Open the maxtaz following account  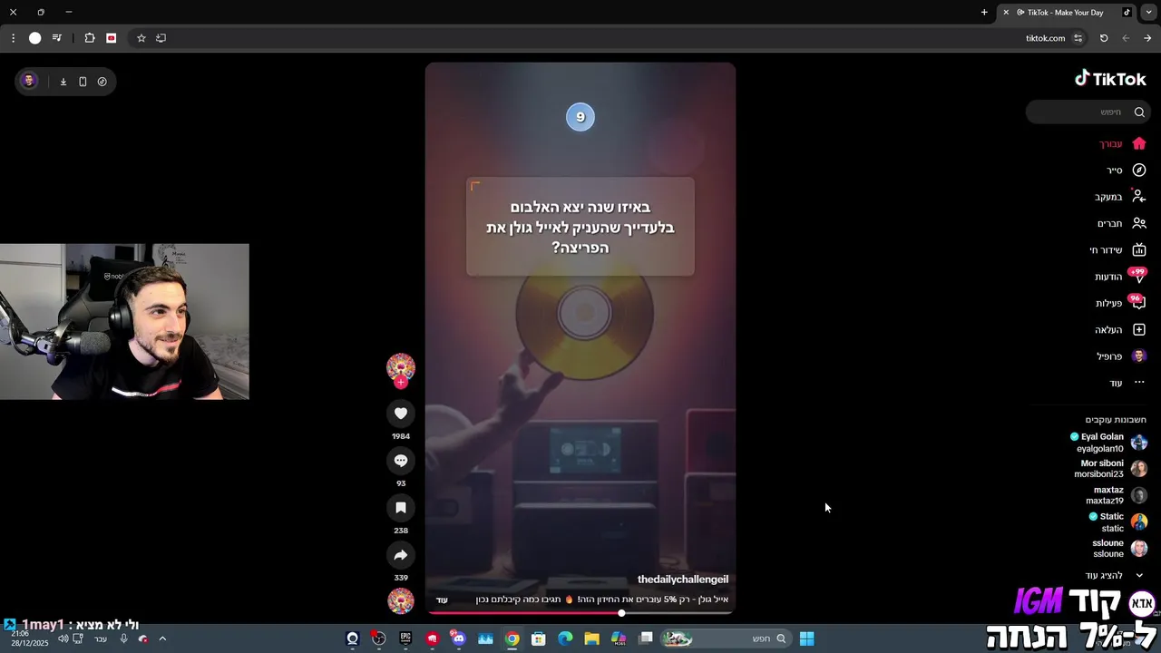[x=1117, y=495]
